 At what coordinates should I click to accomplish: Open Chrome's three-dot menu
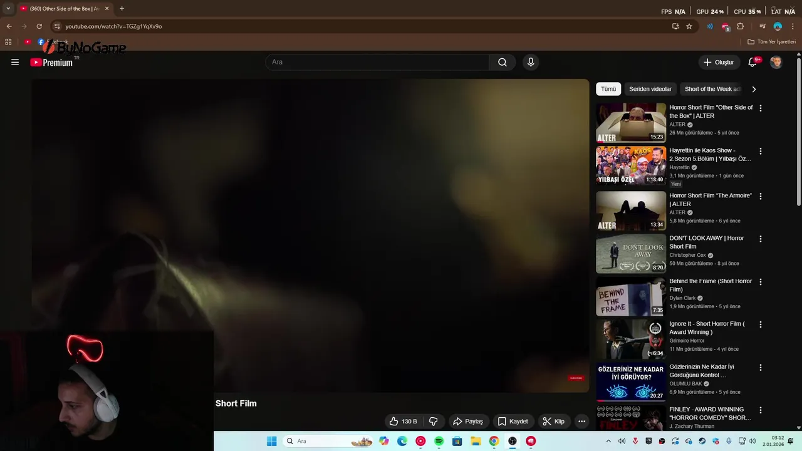pos(793,26)
